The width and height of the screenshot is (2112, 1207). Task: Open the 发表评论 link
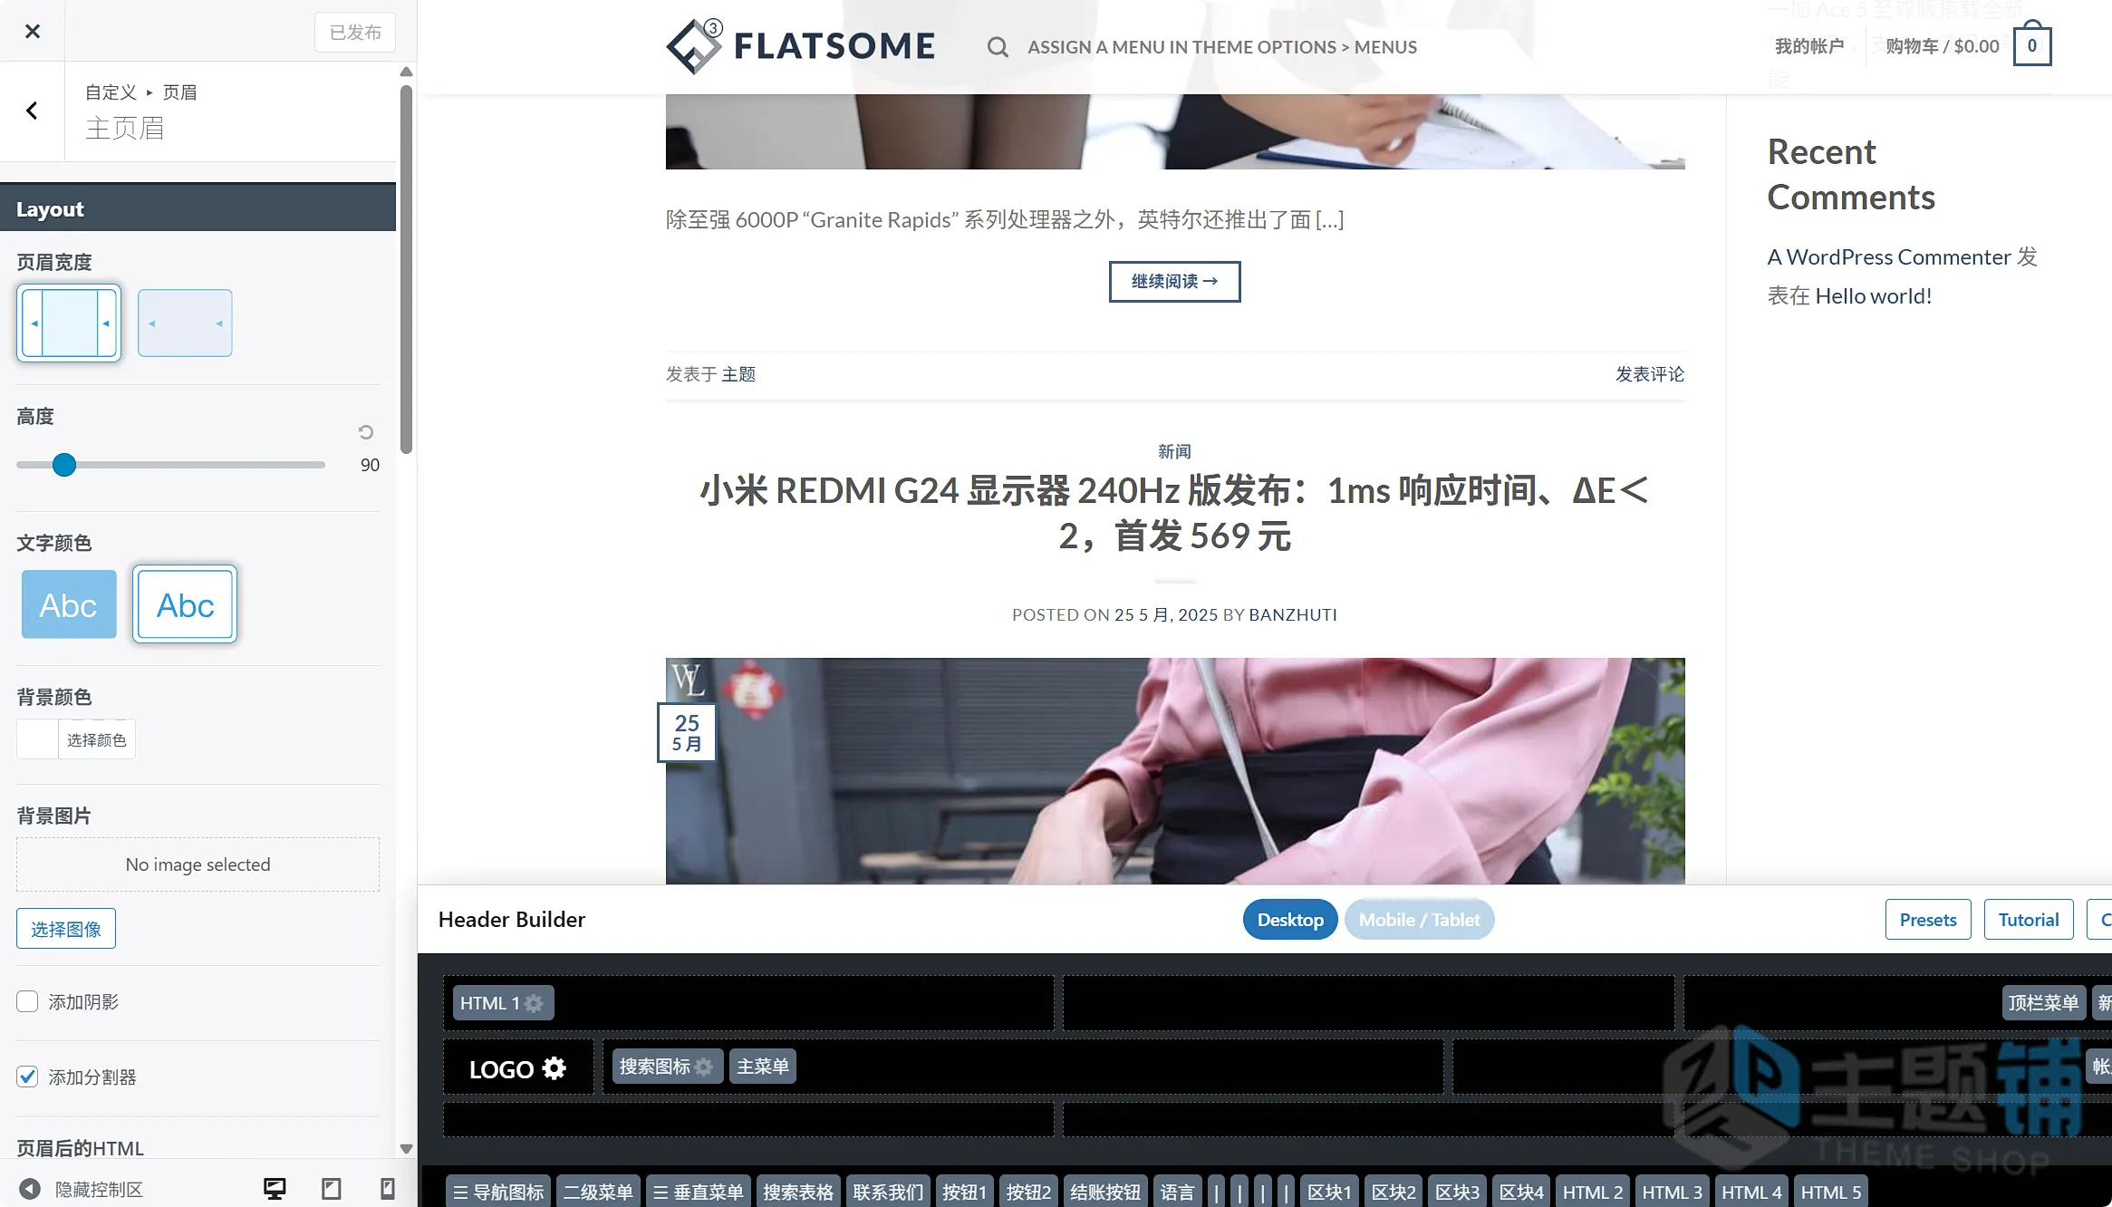(x=1650, y=374)
